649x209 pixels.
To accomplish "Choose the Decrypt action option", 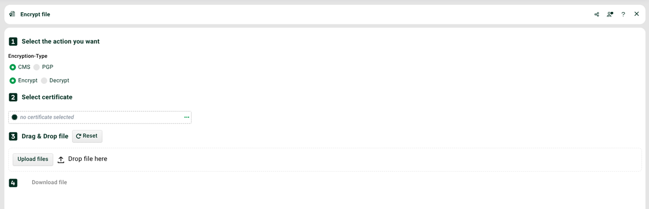I will [x=55, y=81].
